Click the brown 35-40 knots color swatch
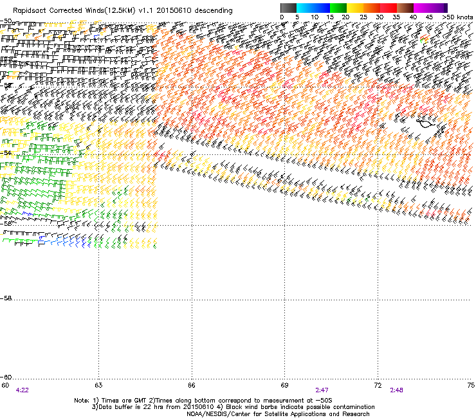This screenshot has width=476, height=418. click(x=405, y=8)
